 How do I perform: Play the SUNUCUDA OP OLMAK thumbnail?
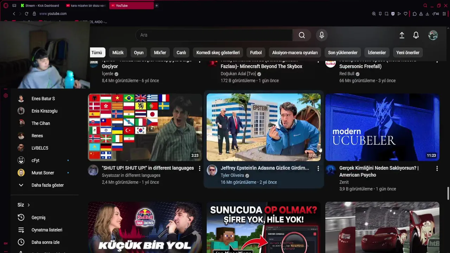[x=264, y=227]
